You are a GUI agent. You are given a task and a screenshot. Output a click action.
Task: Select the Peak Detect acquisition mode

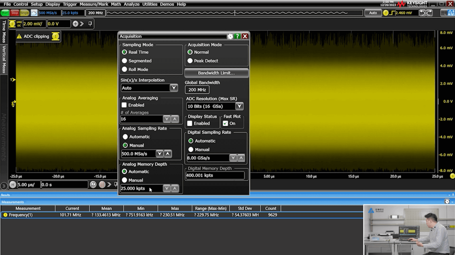pos(190,61)
